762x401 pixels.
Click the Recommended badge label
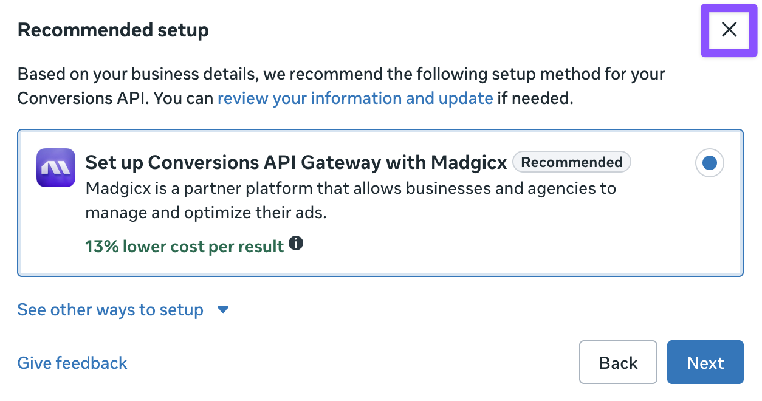click(x=571, y=162)
